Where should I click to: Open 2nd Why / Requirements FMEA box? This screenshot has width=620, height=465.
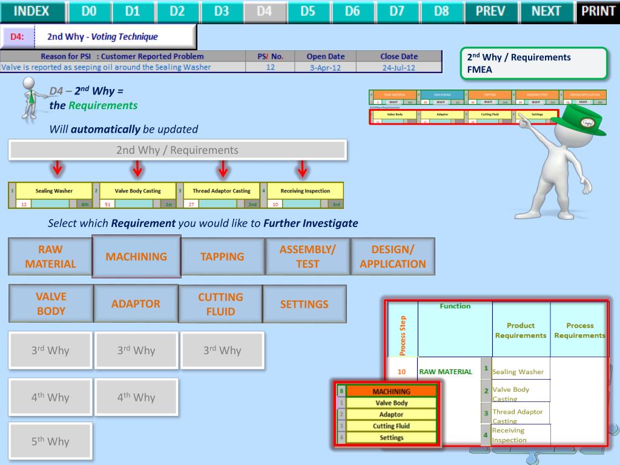click(x=534, y=63)
